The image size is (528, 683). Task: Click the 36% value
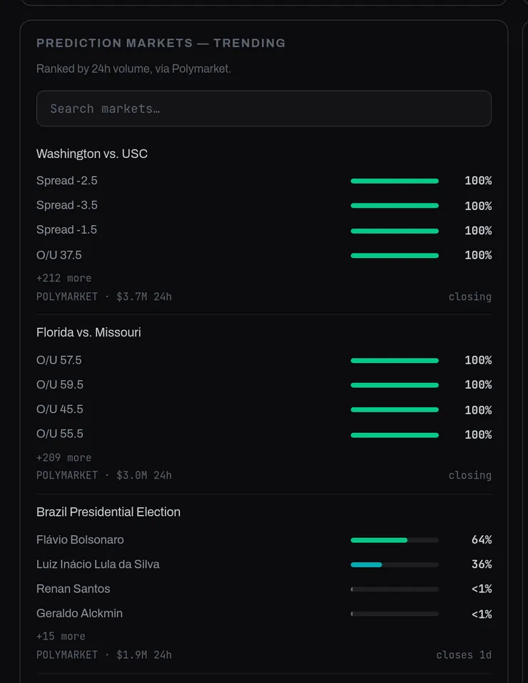click(x=482, y=564)
